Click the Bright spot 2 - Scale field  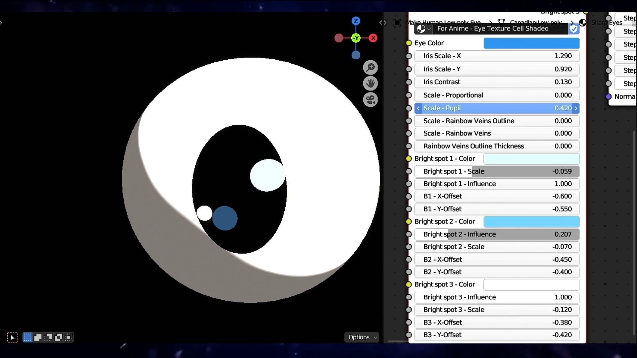pos(497,247)
